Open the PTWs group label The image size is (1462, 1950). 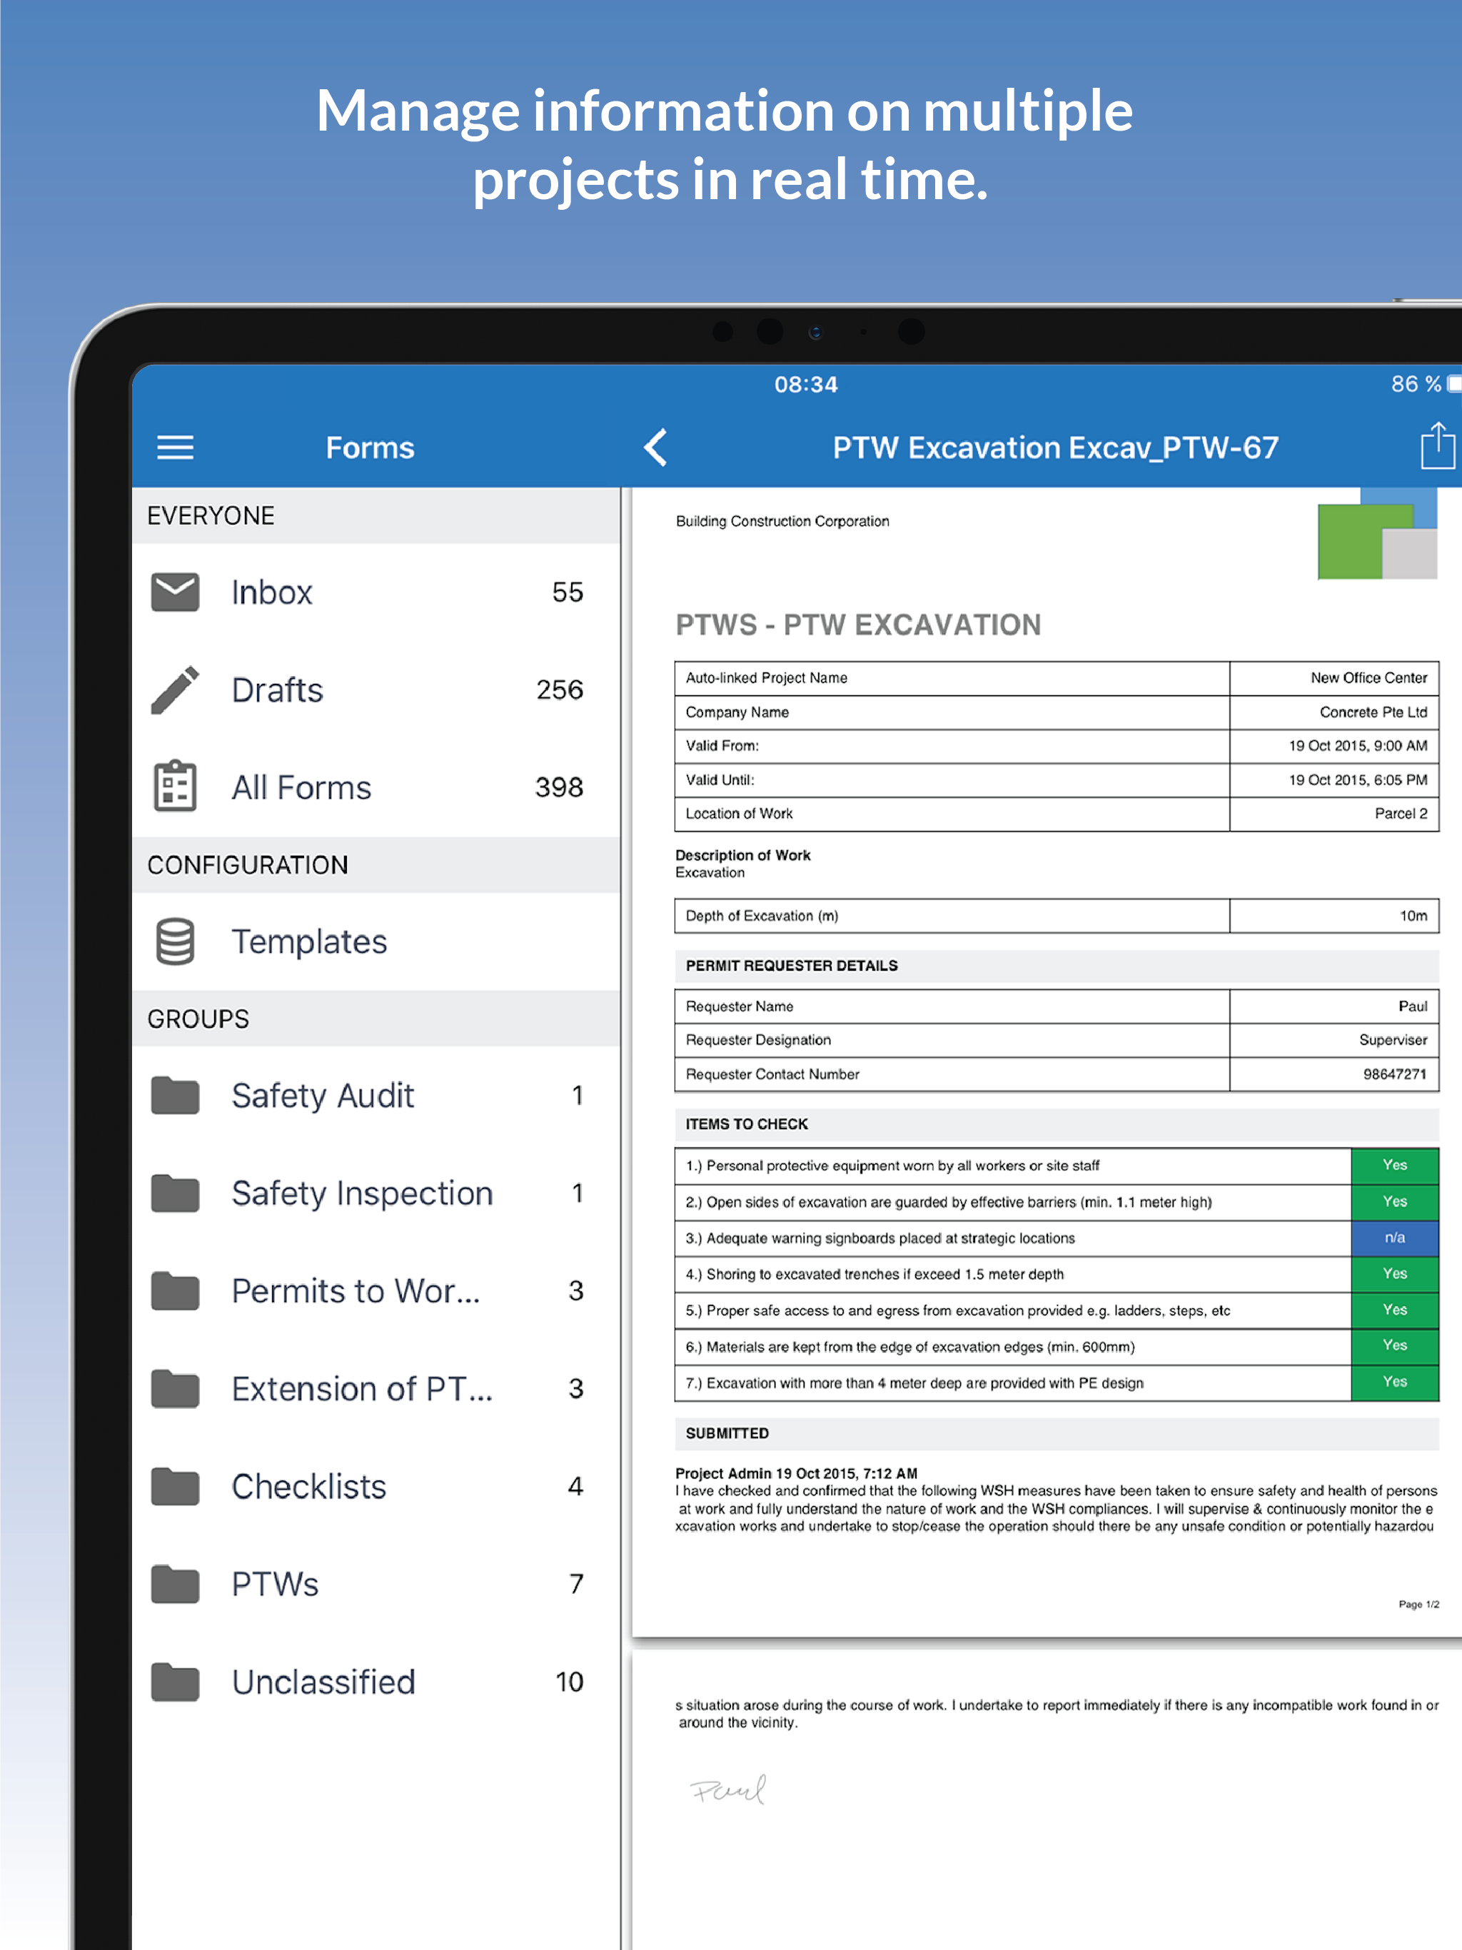[274, 1585]
